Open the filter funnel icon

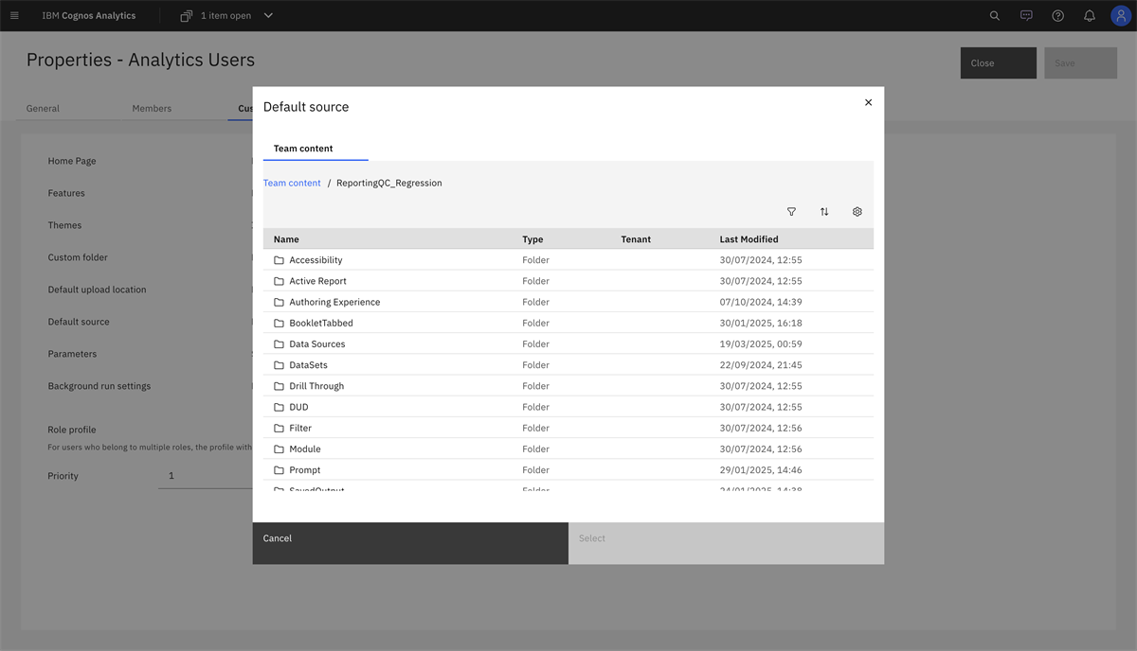point(792,212)
